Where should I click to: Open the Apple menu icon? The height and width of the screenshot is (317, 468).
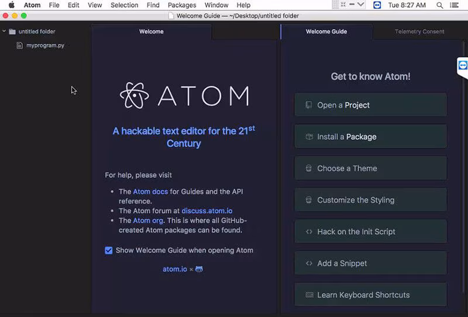tap(11, 5)
